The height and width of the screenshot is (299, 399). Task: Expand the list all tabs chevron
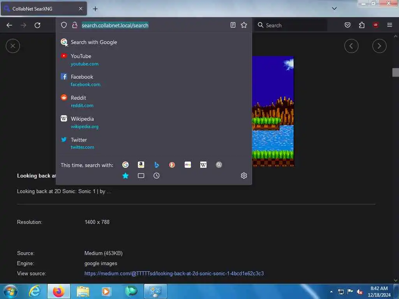coord(334,9)
